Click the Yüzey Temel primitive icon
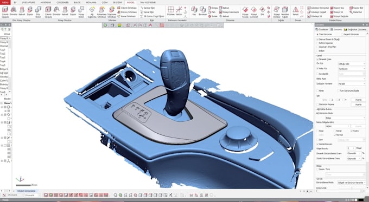 [x=81, y=10]
